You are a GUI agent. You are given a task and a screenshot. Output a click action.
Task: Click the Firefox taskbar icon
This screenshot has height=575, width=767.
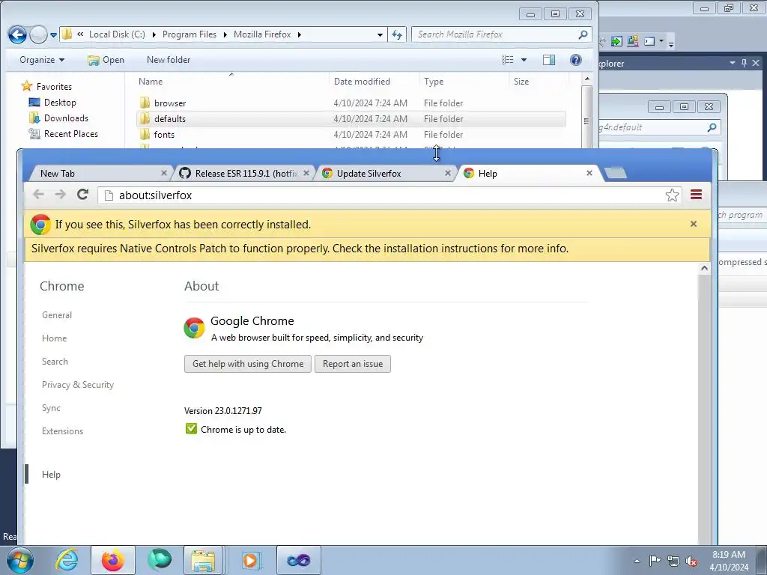click(113, 560)
